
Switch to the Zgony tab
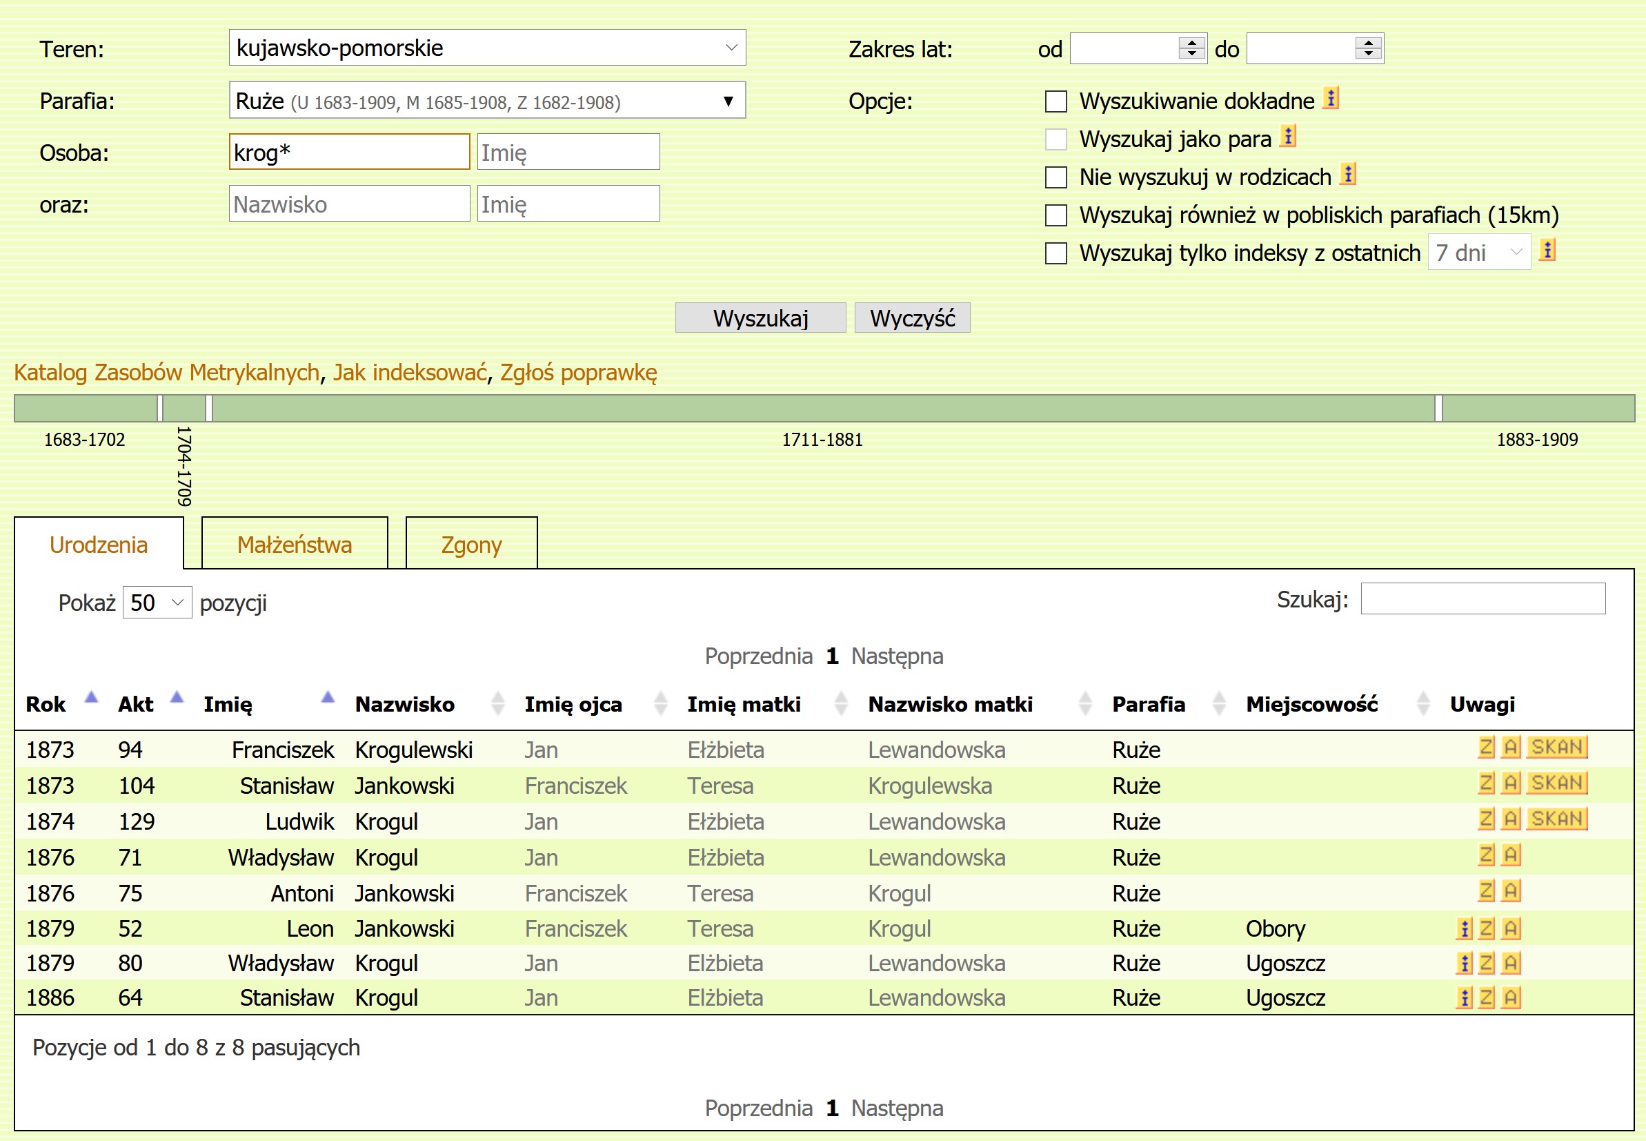click(471, 545)
